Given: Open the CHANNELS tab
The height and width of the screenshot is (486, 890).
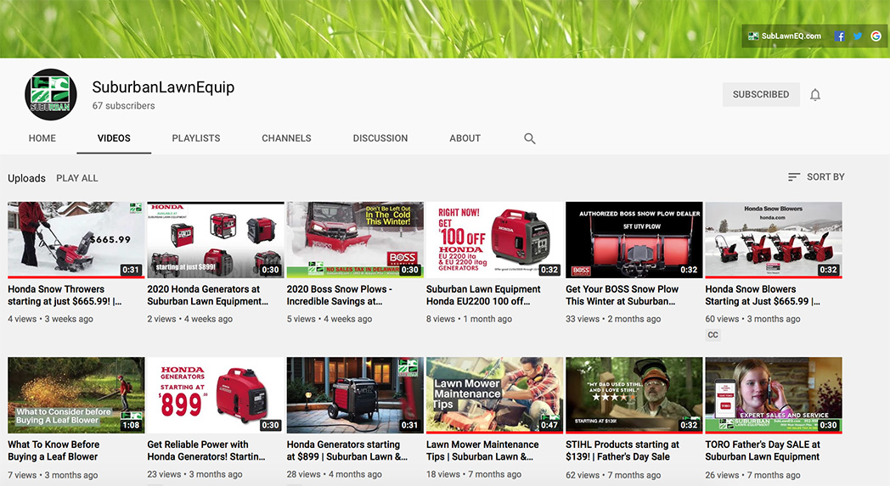Looking at the screenshot, I should tap(286, 138).
